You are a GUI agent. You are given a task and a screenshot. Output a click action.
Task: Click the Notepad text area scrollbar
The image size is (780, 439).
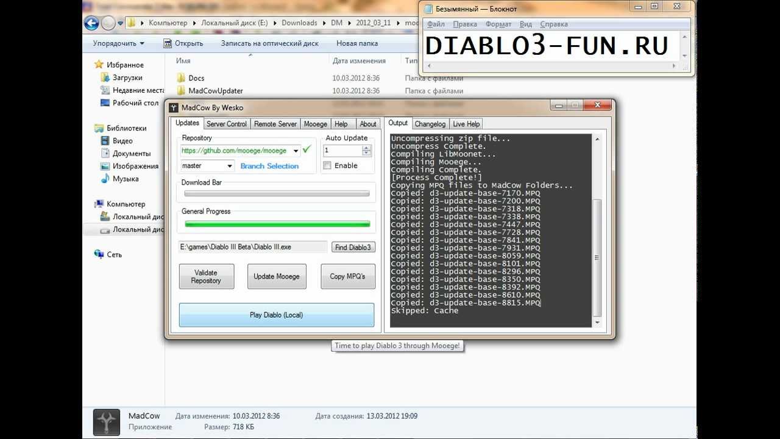(x=685, y=46)
